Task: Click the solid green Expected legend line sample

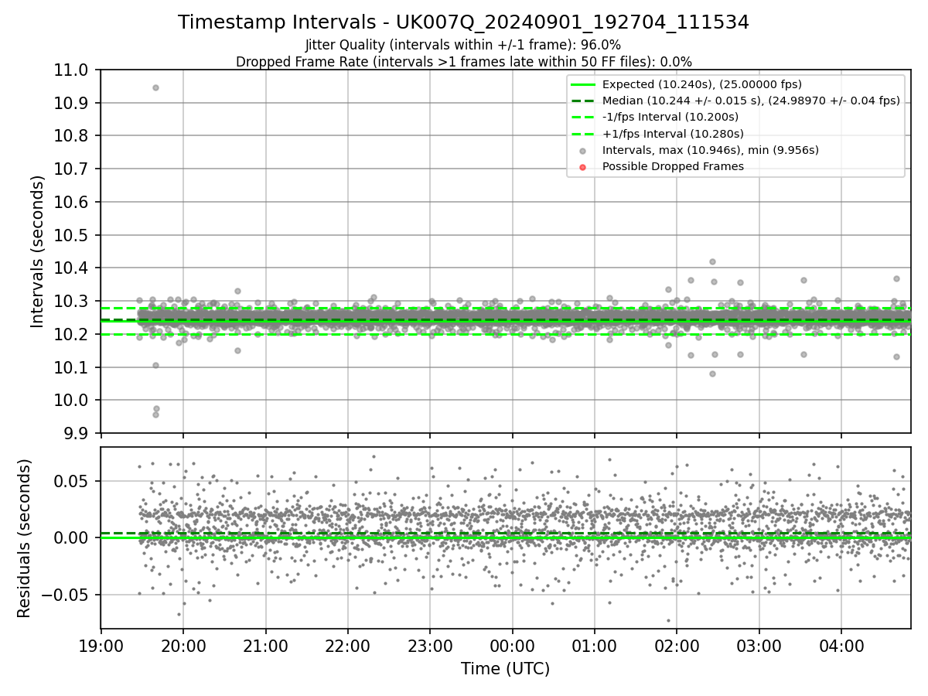Action: pos(584,84)
